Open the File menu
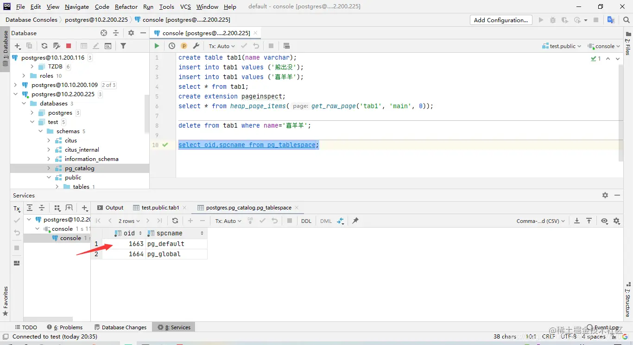Screen dimensions: 633x345 (20, 6)
